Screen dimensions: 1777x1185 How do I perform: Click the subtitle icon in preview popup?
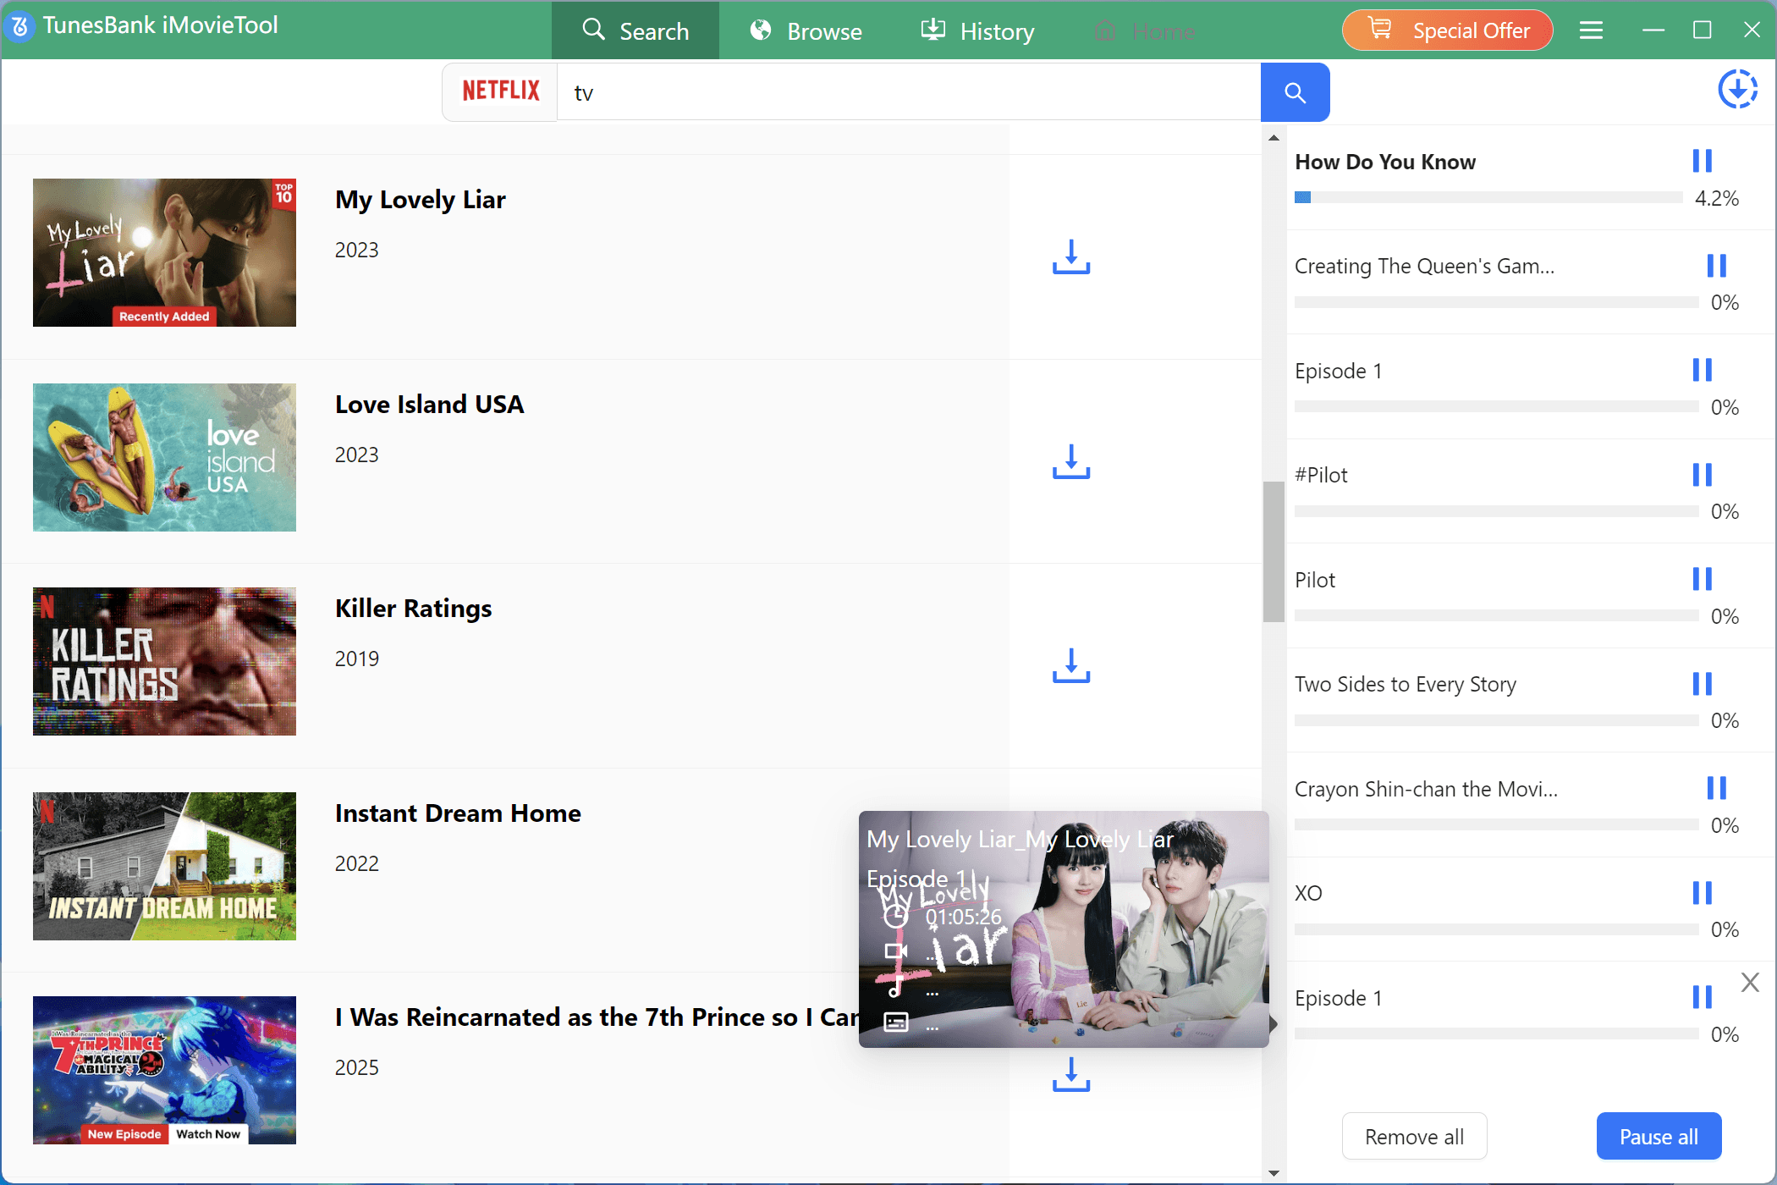tap(895, 1022)
